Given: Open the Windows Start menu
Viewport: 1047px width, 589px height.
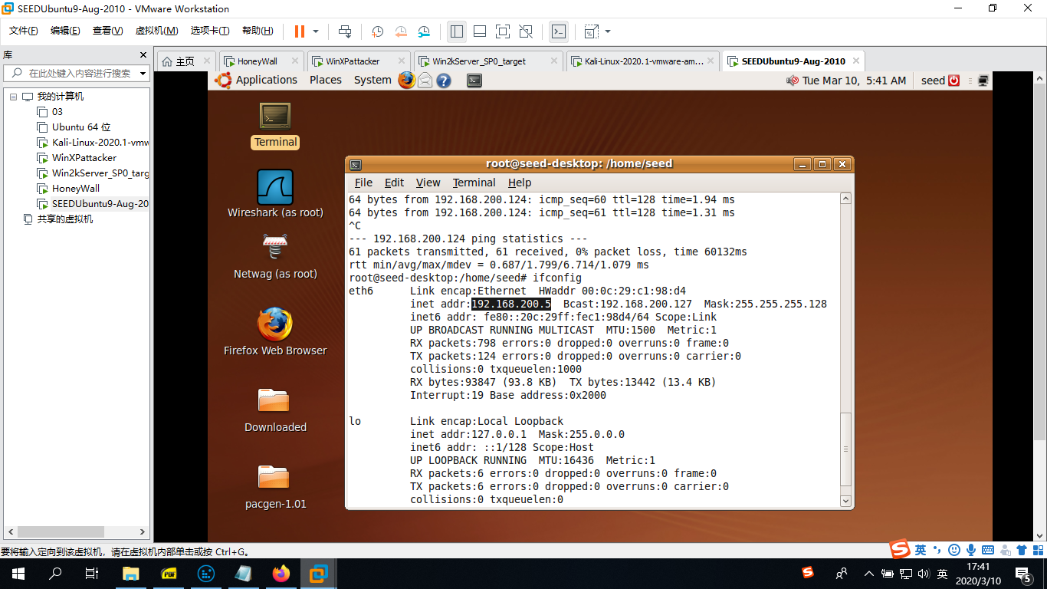Looking at the screenshot, I should [18, 573].
